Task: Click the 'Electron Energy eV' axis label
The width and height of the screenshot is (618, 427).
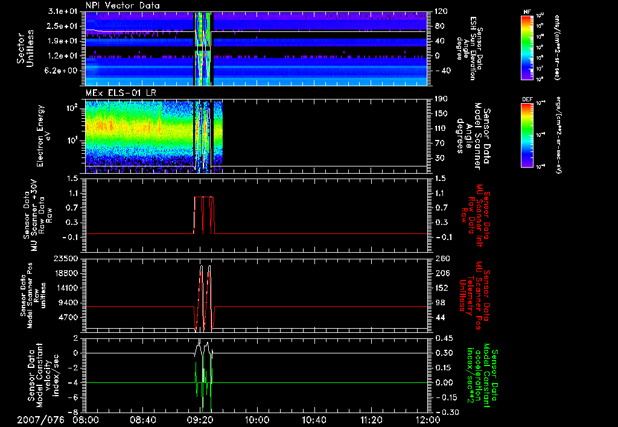Action: 43,136
